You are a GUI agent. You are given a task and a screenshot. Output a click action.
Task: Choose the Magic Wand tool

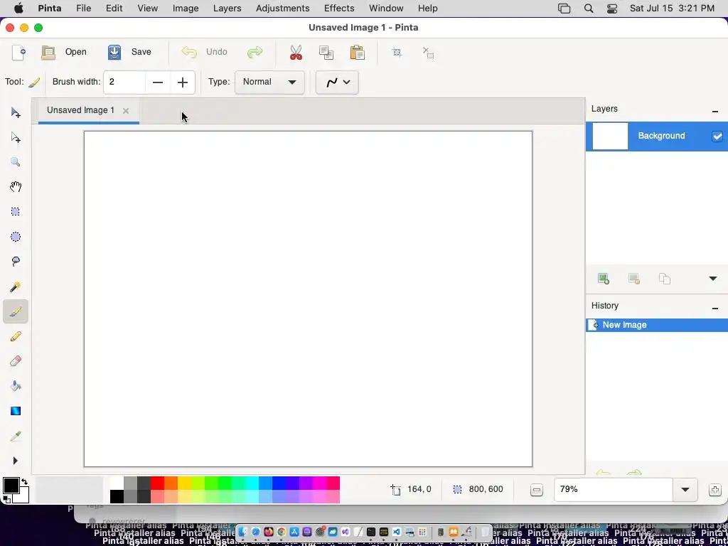16,287
